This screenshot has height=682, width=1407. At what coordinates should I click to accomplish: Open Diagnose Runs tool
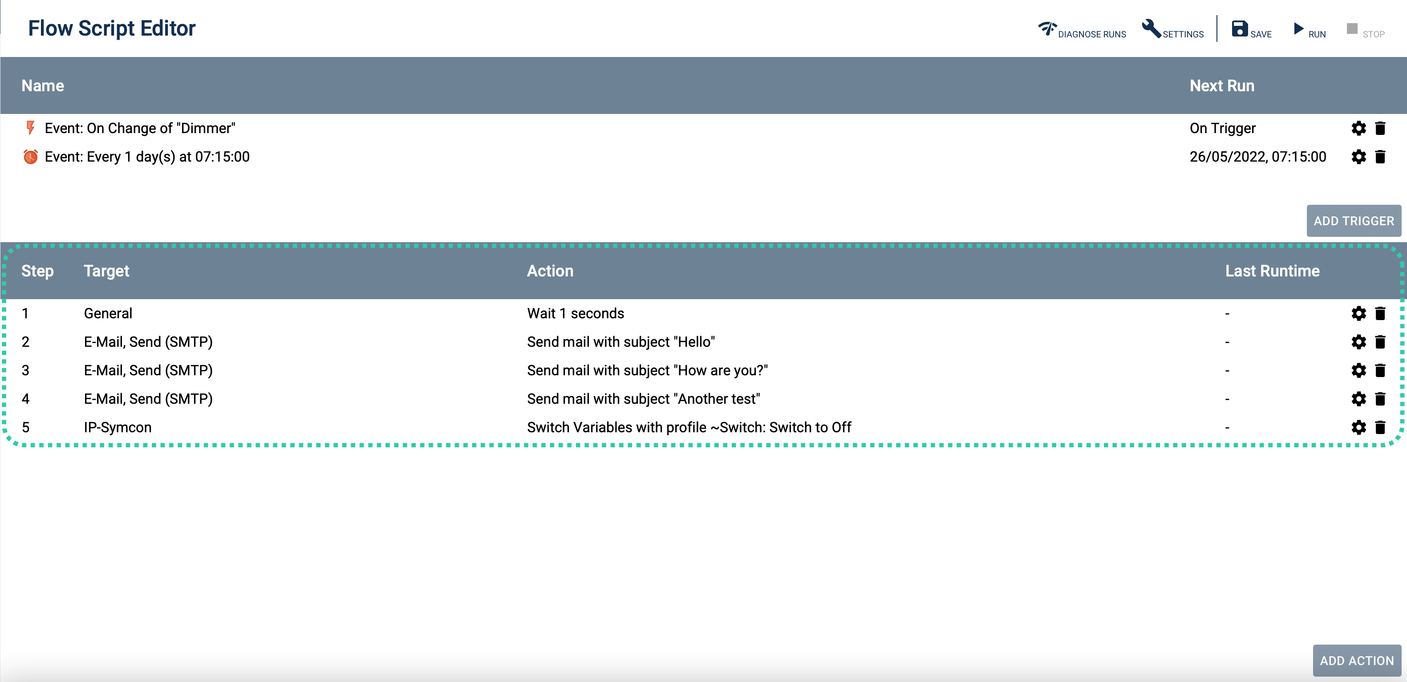click(1082, 29)
